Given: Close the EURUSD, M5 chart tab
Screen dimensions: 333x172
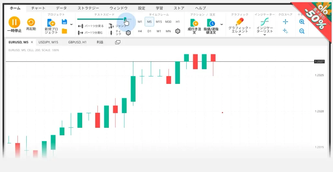Looking at the screenshot, I should [32, 42].
